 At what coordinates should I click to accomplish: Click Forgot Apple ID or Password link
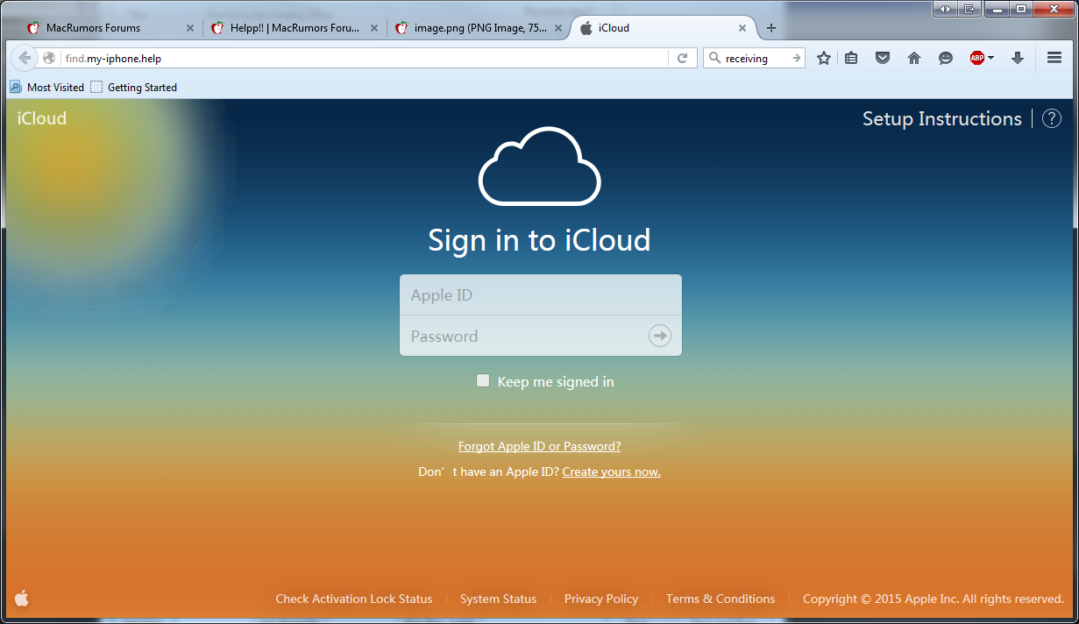(x=539, y=446)
